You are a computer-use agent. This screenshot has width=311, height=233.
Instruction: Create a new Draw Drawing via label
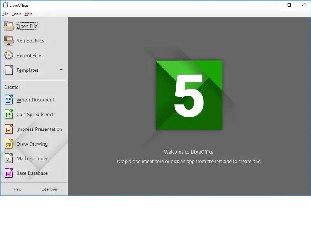coord(32,144)
